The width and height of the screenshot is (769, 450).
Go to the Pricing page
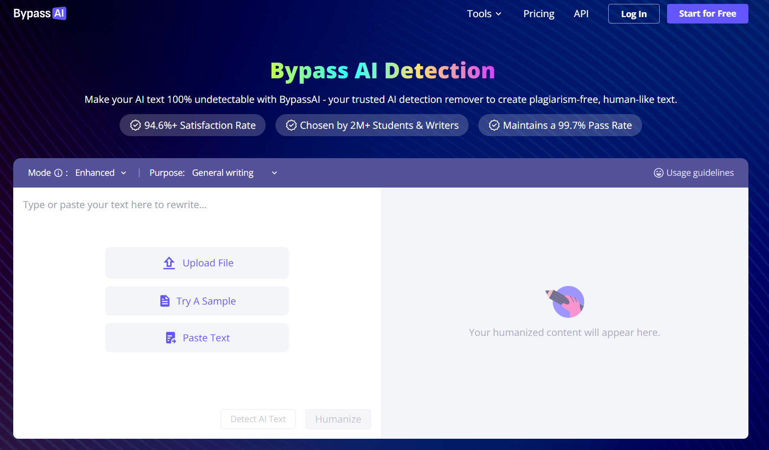[539, 14]
